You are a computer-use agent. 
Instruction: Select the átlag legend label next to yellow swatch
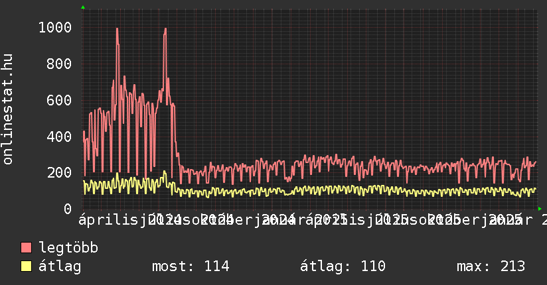click(x=60, y=266)
